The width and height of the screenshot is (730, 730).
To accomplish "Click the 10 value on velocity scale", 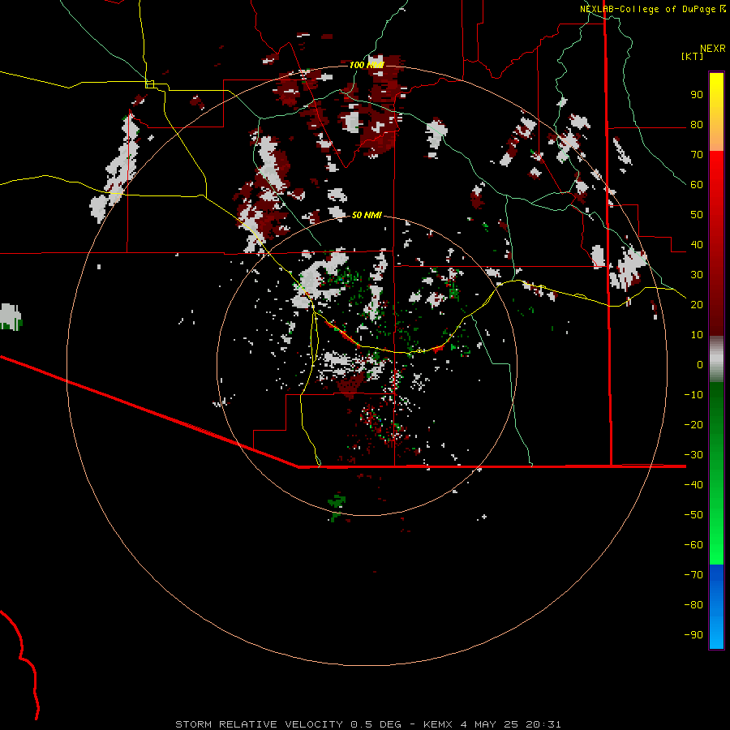I will click(x=697, y=335).
